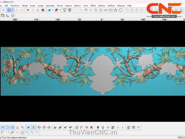Expand the wireframe box display dropdown
This screenshot has height=139, width=185.
(x=60, y=10)
